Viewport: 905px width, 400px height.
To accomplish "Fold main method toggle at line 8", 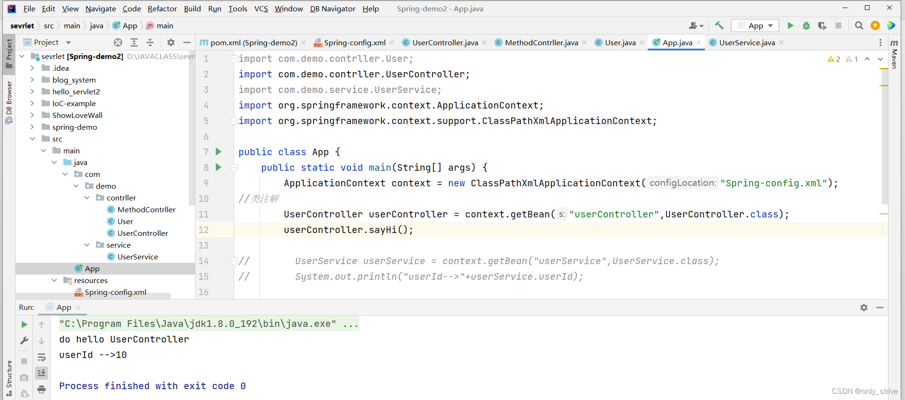I will (x=233, y=167).
